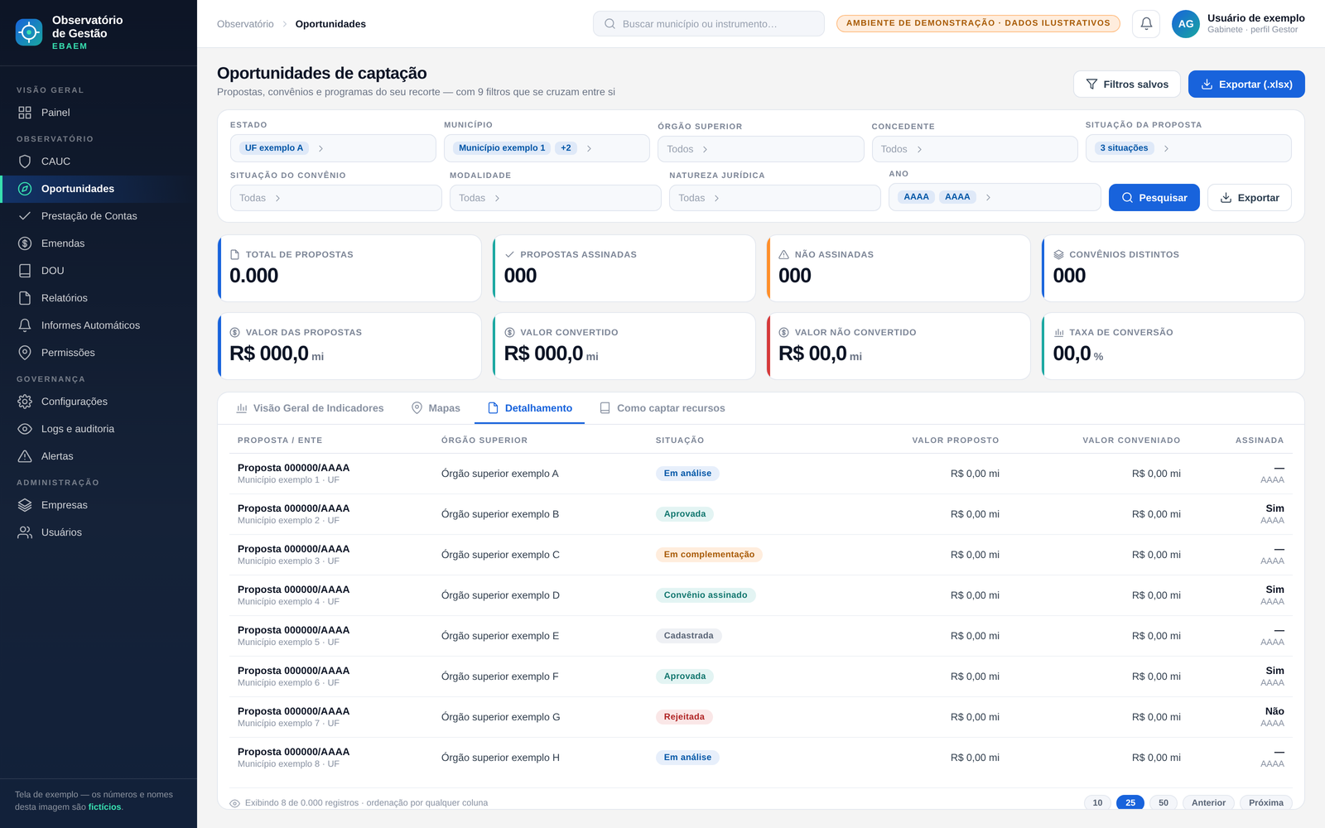Sort by the Valor Proposto column header
Viewport: 1325px width, 828px height.
tap(956, 440)
